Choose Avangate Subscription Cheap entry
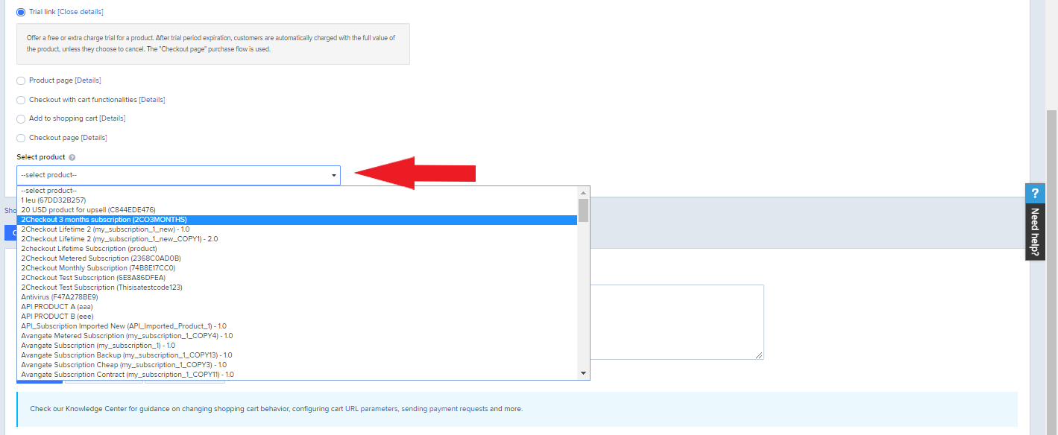Image resolution: width=1058 pixels, height=435 pixels. pos(297,365)
